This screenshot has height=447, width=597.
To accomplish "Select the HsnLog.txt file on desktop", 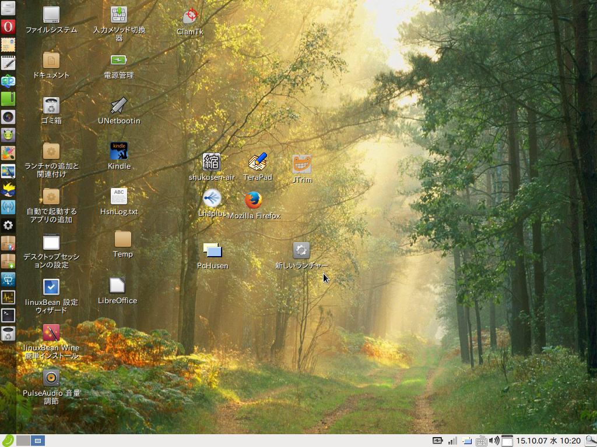I will click(119, 201).
